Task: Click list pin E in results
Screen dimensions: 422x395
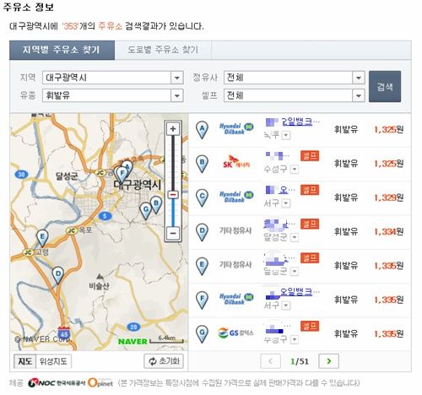Action: [202, 266]
